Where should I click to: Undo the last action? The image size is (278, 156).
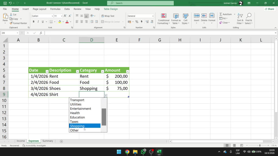[x=10, y=3]
